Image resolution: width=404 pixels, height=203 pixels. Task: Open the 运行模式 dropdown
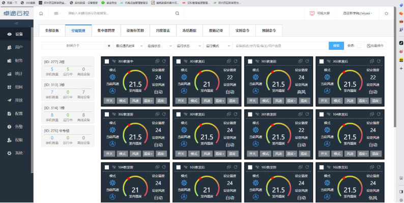(x=218, y=46)
